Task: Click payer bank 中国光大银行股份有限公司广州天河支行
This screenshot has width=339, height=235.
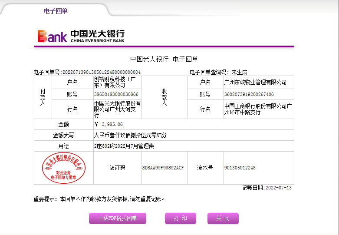Action: [x=117, y=109]
